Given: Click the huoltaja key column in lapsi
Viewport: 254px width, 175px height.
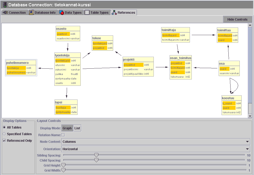Looking at the screenshot, I should [x=63, y=108].
